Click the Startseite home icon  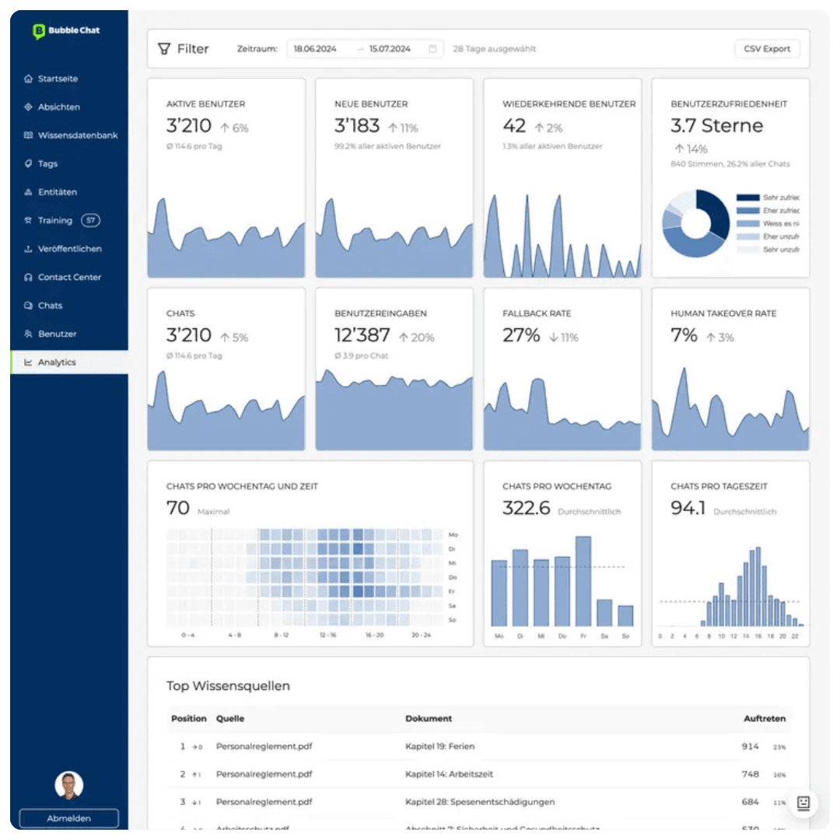tap(29, 79)
